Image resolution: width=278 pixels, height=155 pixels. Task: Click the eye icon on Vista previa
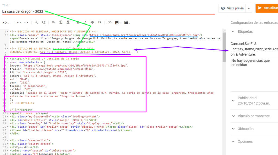[223, 8]
